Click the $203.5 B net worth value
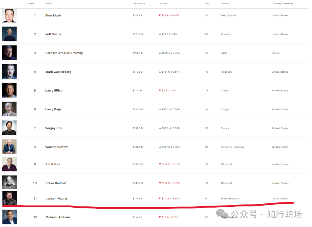 [138, 34]
